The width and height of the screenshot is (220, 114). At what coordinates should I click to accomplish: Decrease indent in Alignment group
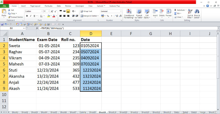(x=73, y=16)
